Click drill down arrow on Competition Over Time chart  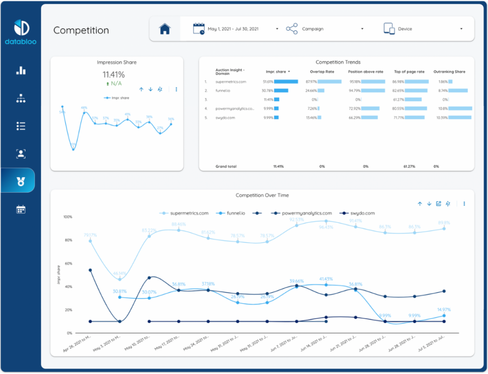429,204
